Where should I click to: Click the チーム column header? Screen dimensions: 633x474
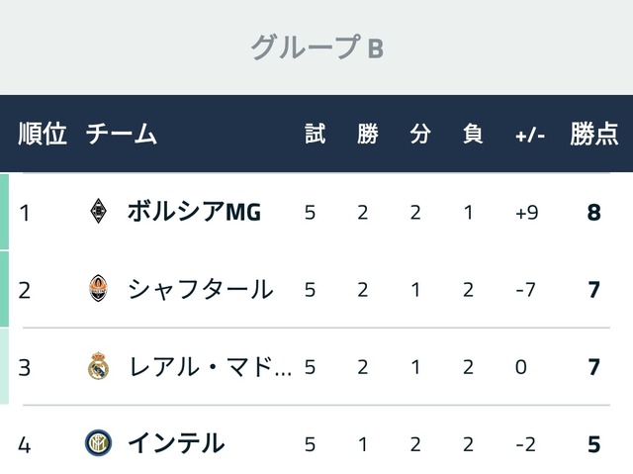(122, 135)
